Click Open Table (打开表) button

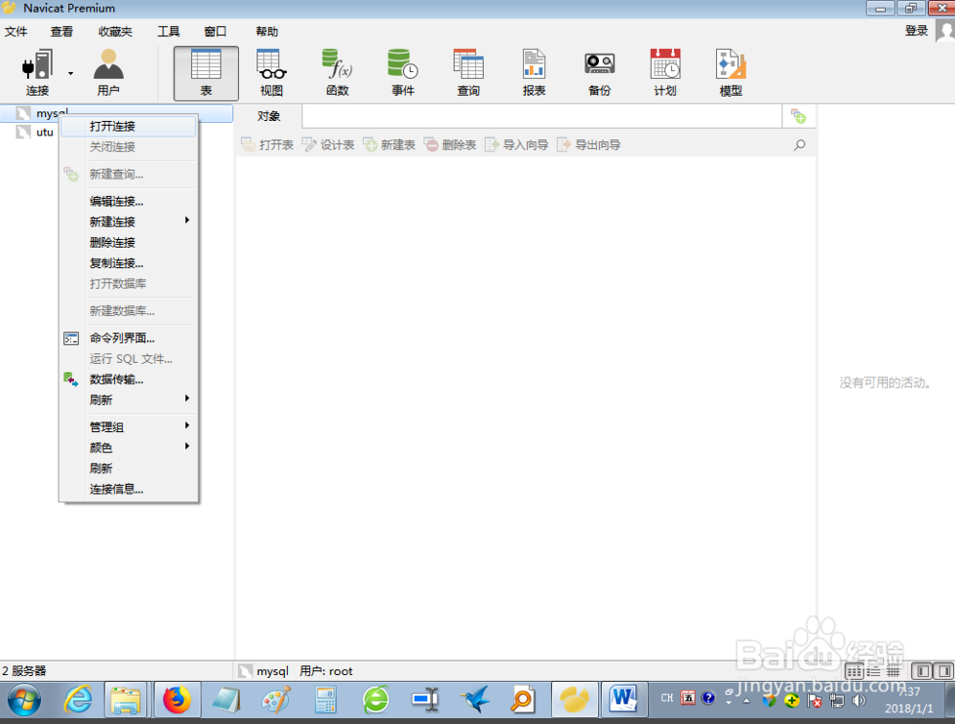[268, 144]
